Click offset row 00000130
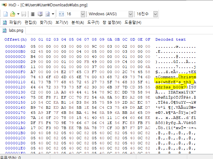The image size is (213, 159). 15,92
